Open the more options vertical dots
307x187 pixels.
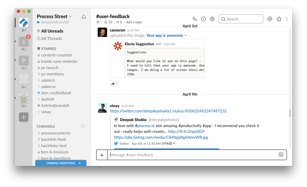coord(287,19)
